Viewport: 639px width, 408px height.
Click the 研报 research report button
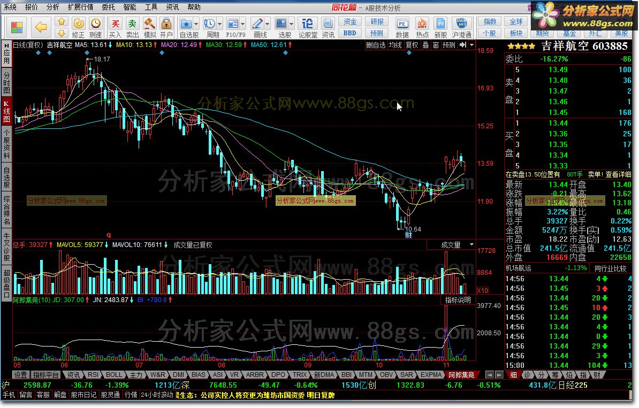pos(377,21)
